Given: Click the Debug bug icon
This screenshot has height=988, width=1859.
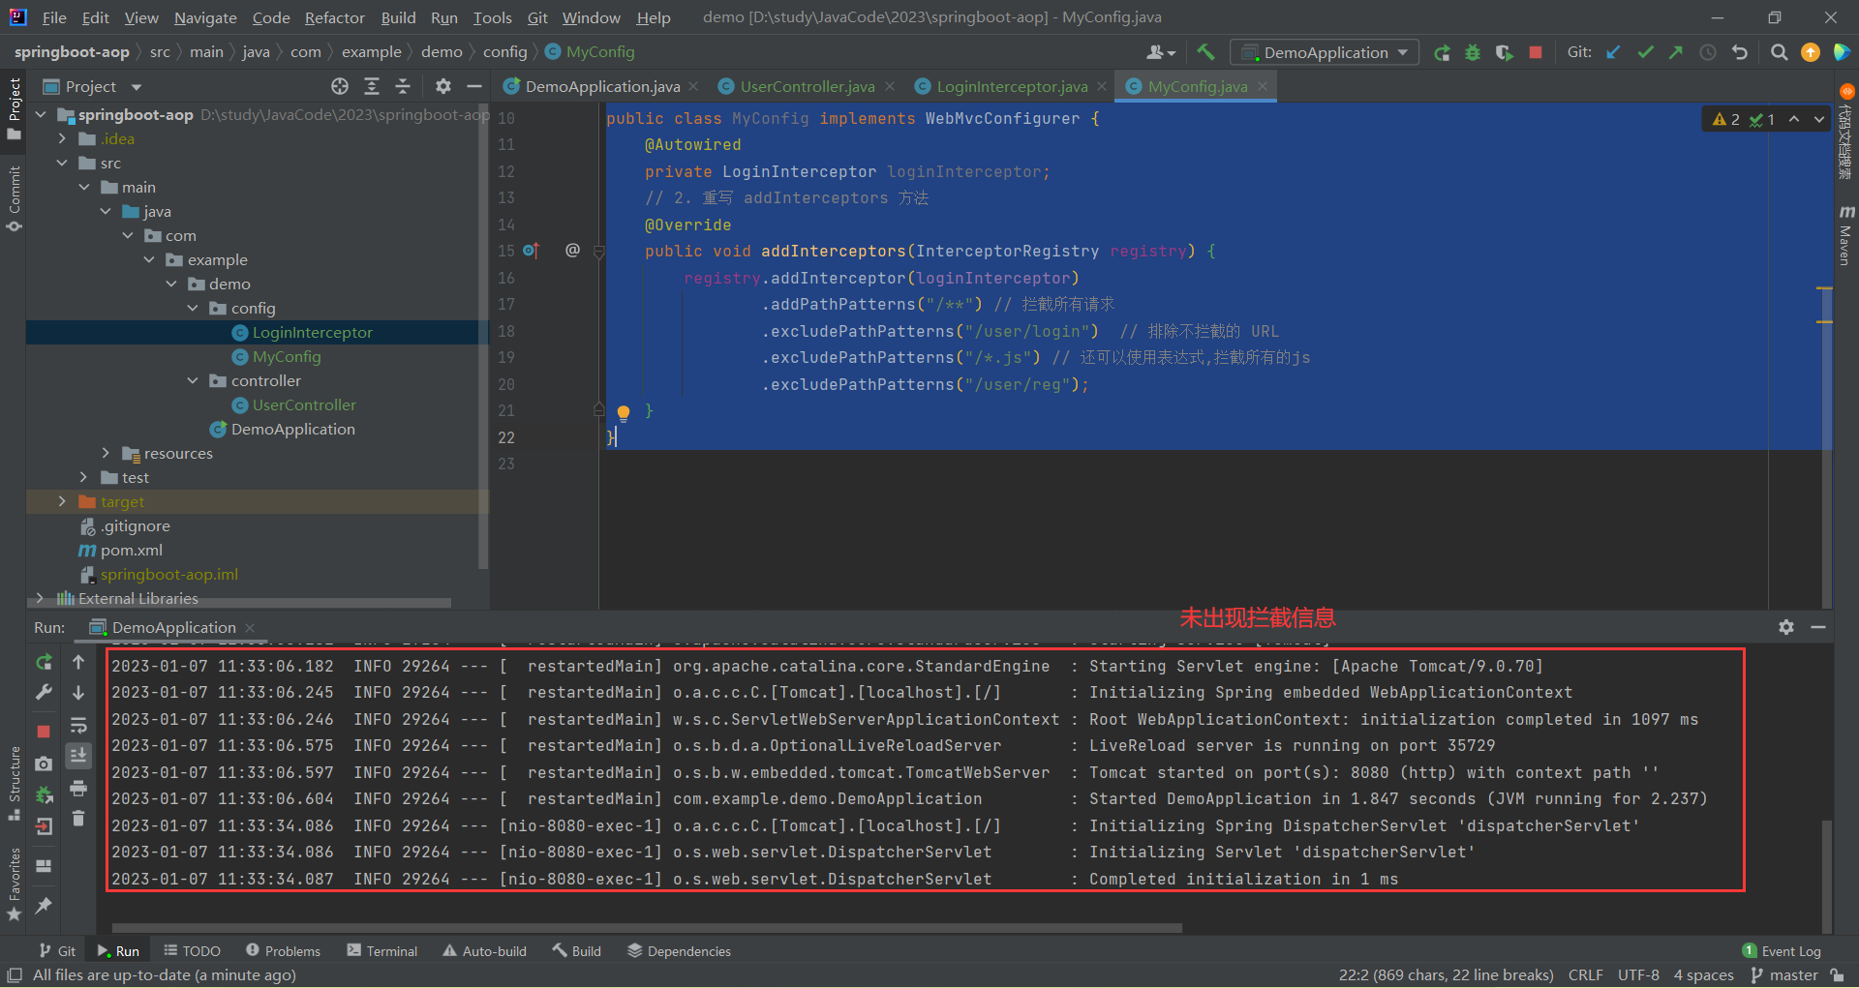Looking at the screenshot, I should tap(1473, 52).
